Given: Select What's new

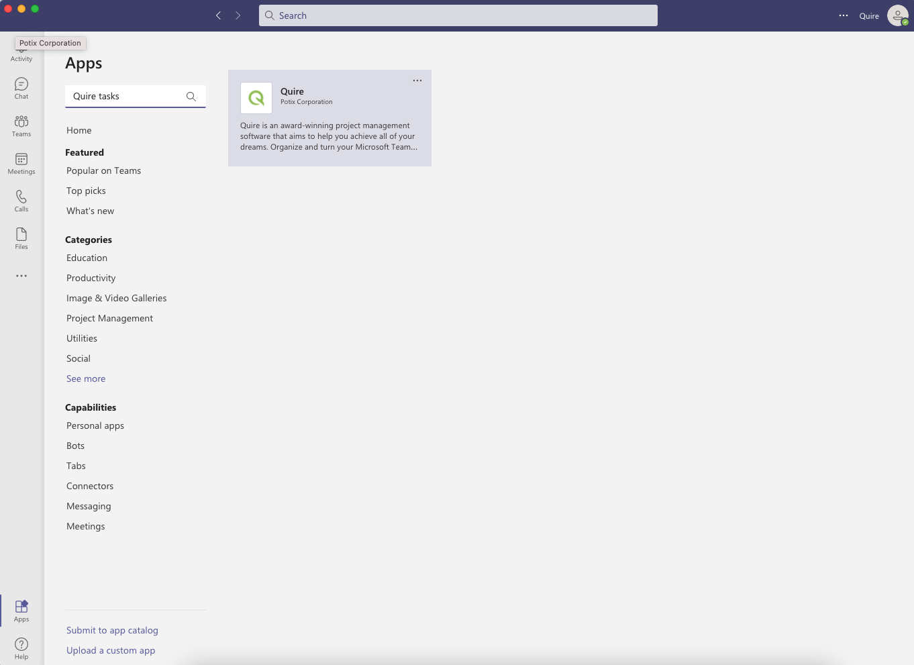Looking at the screenshot, I should coord(91,211).
